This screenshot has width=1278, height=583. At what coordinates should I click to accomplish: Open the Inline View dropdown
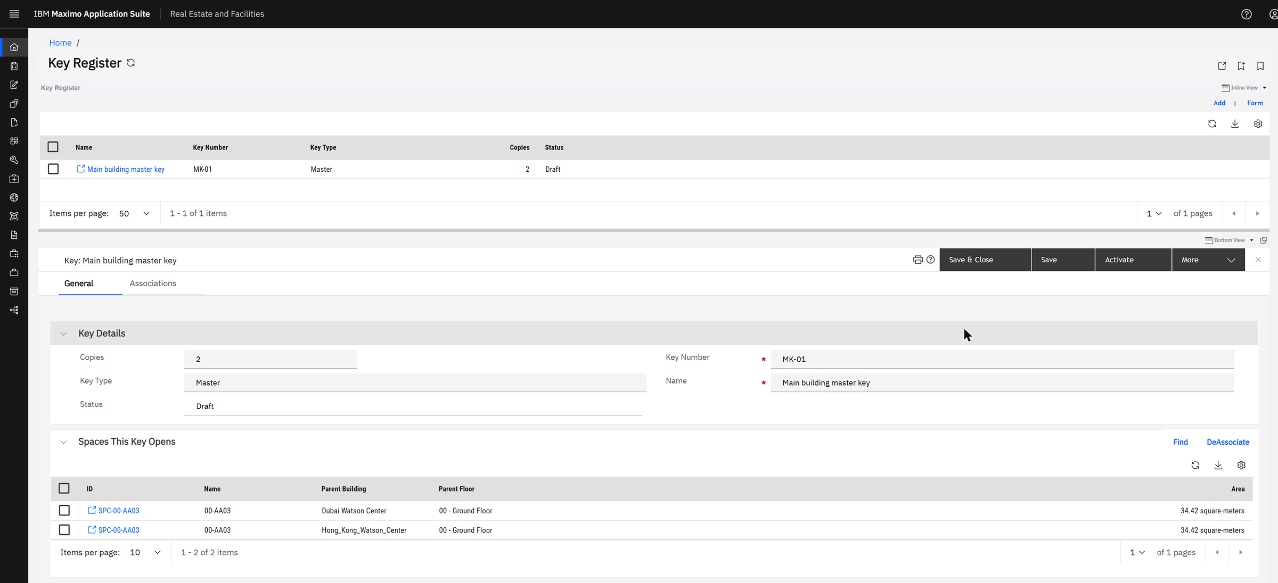point(1244,88)
